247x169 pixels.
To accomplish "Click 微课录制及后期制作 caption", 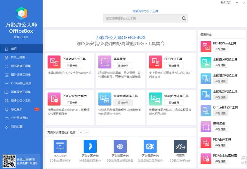I will point(150,161).
